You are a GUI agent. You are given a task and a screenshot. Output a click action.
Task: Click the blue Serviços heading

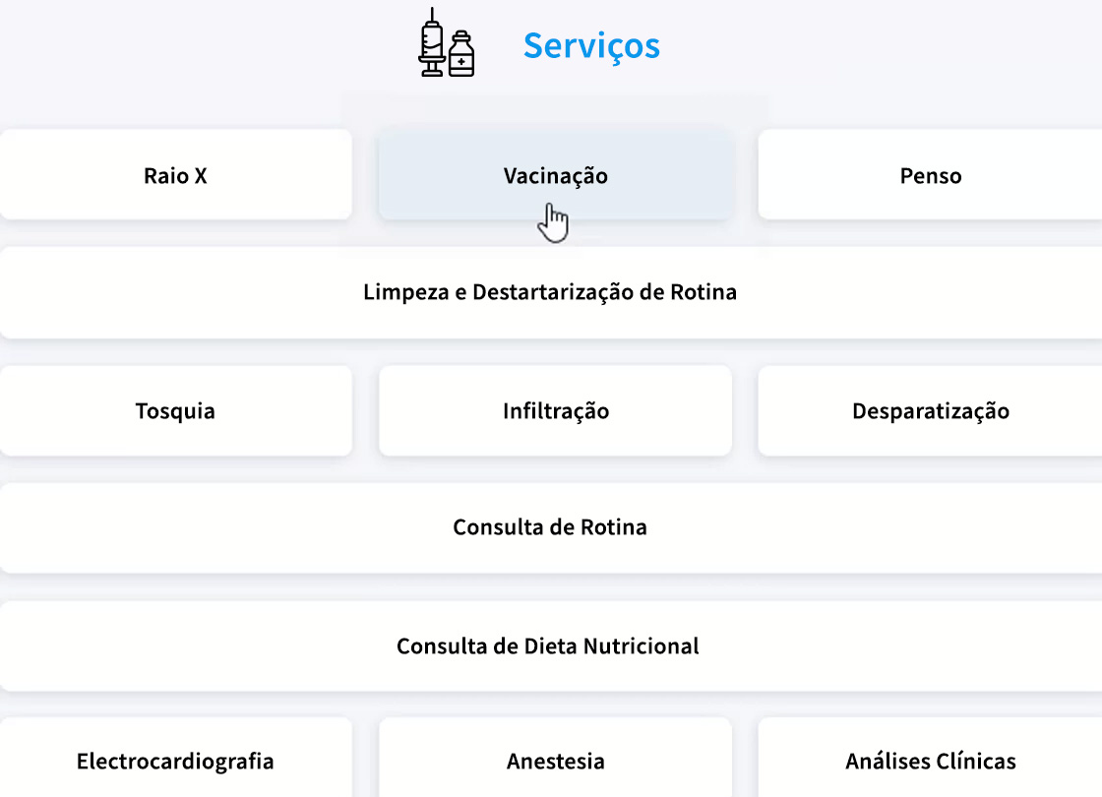click(591, 44)
